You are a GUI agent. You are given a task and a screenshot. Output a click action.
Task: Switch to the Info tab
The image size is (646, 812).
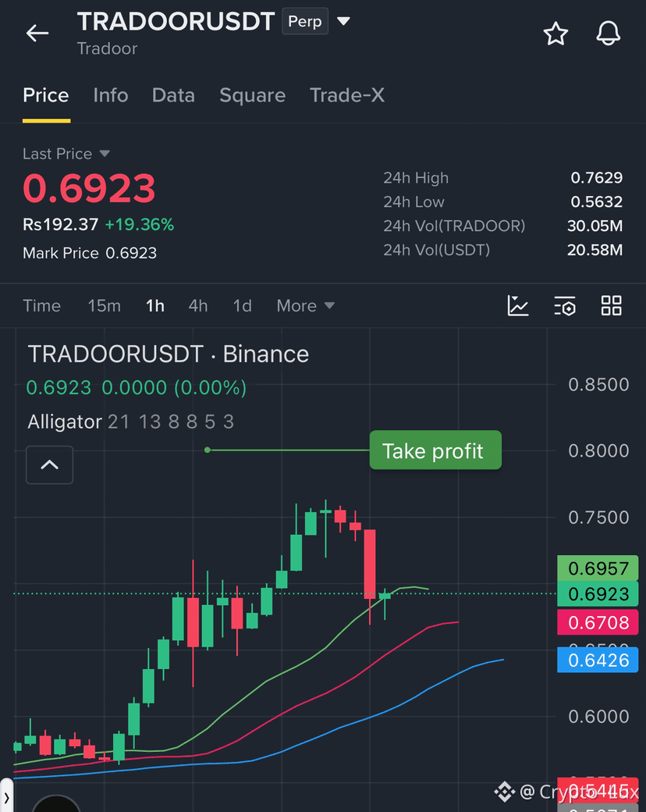(111, 95)
